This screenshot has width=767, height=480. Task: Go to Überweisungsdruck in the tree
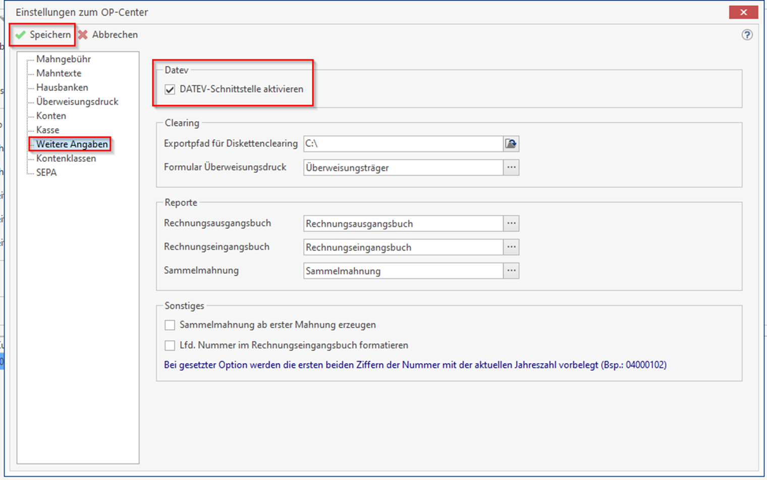(77, 101)
